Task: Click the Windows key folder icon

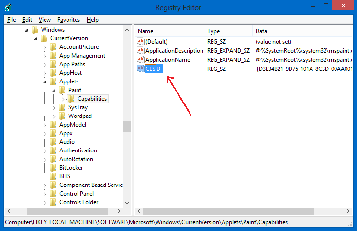Action: click(35, 30)
